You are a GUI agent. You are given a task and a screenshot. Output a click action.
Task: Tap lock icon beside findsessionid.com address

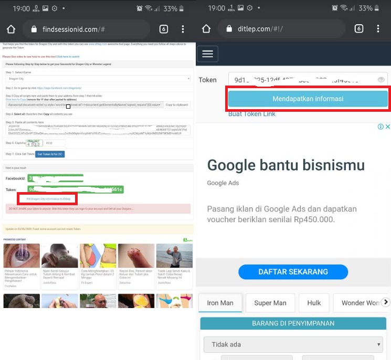pos(34,29)
